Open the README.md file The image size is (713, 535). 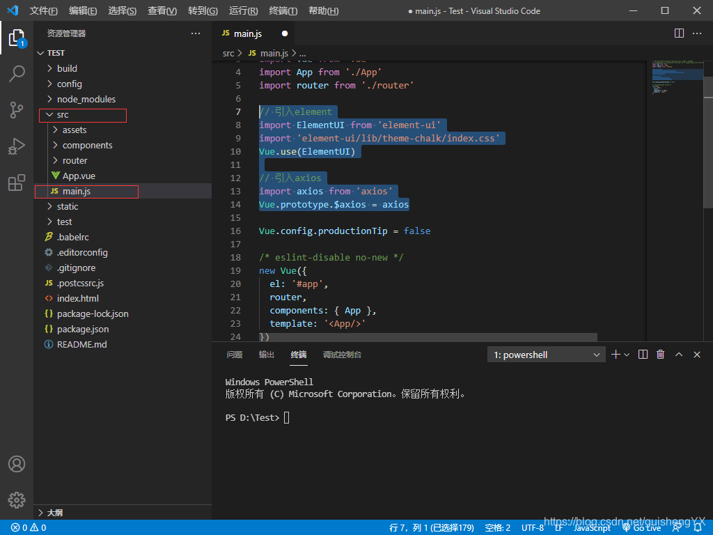82,344
